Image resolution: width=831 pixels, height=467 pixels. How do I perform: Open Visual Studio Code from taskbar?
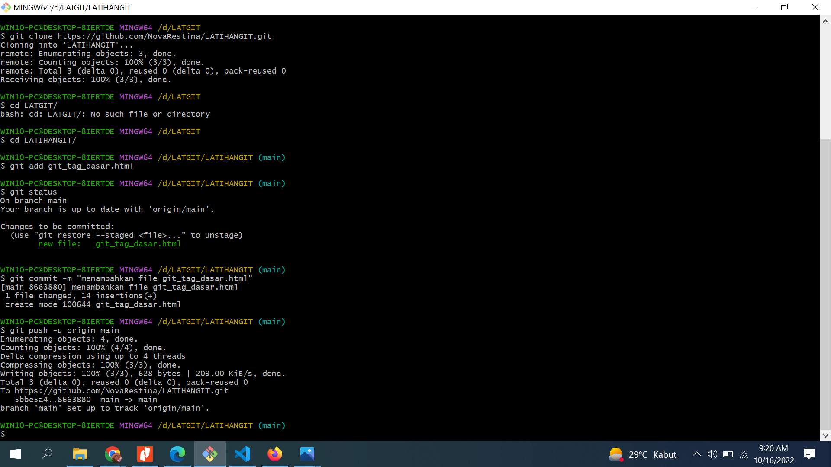pos(242,454)
